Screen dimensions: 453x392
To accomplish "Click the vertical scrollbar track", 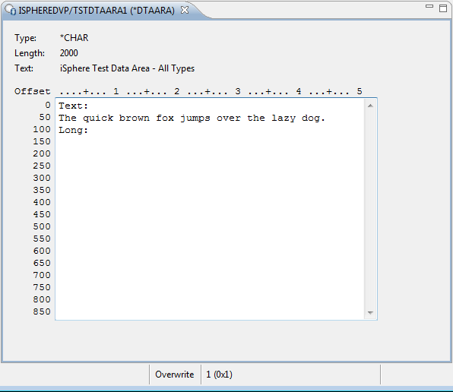I will point(370,209).
